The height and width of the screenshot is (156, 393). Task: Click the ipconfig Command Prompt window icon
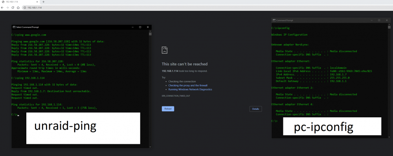pyautogui.click(x=274, y=20)
